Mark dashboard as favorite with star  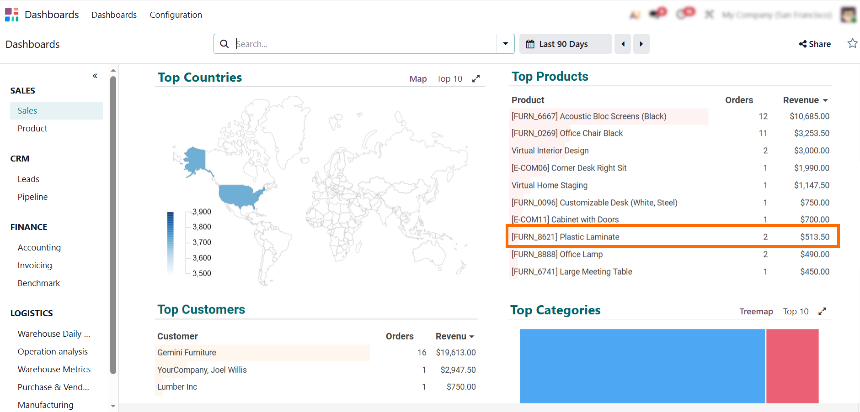pyautogui.click(x=852, y=44)
